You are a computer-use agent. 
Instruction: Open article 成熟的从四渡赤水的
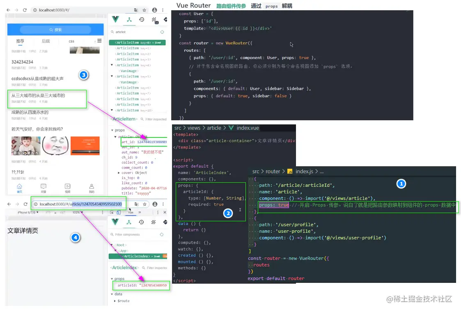point(30,112)
